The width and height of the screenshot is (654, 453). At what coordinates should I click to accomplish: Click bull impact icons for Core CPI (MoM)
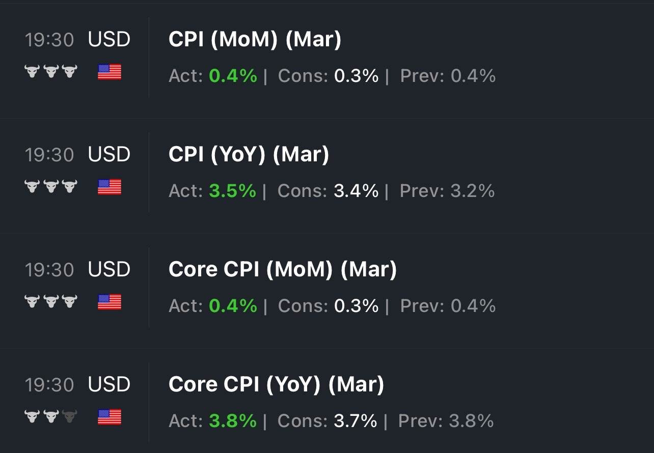tap(51, 302)
